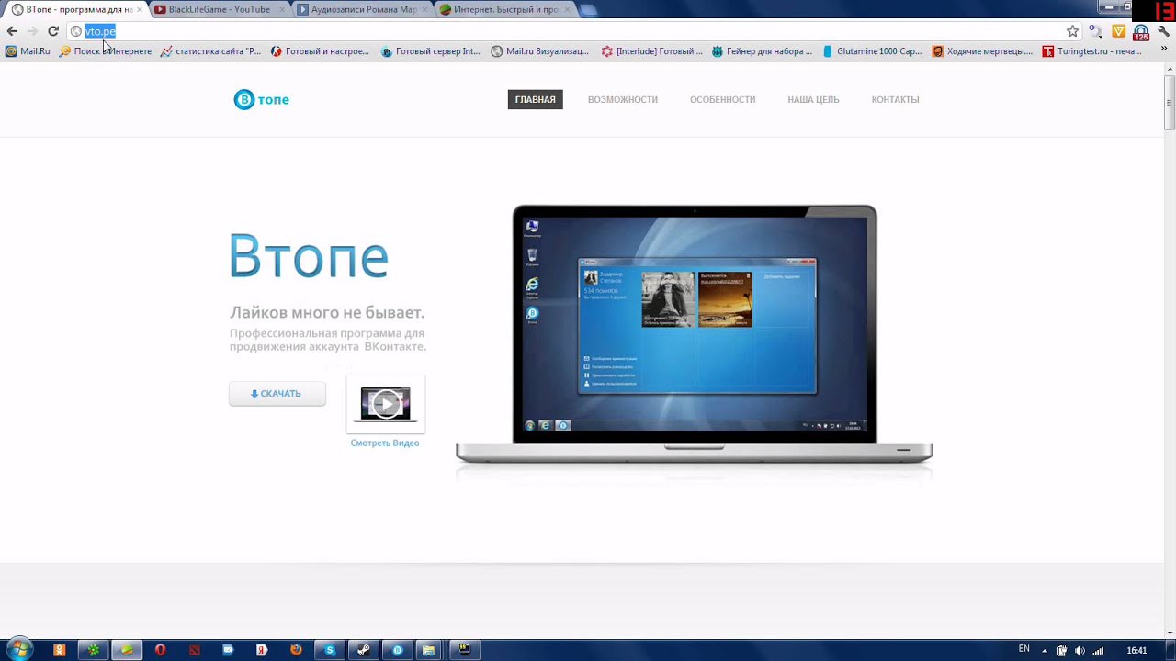Bookmark the page with the star icon
This screenshot has height=661, width=1176.
1072,31
